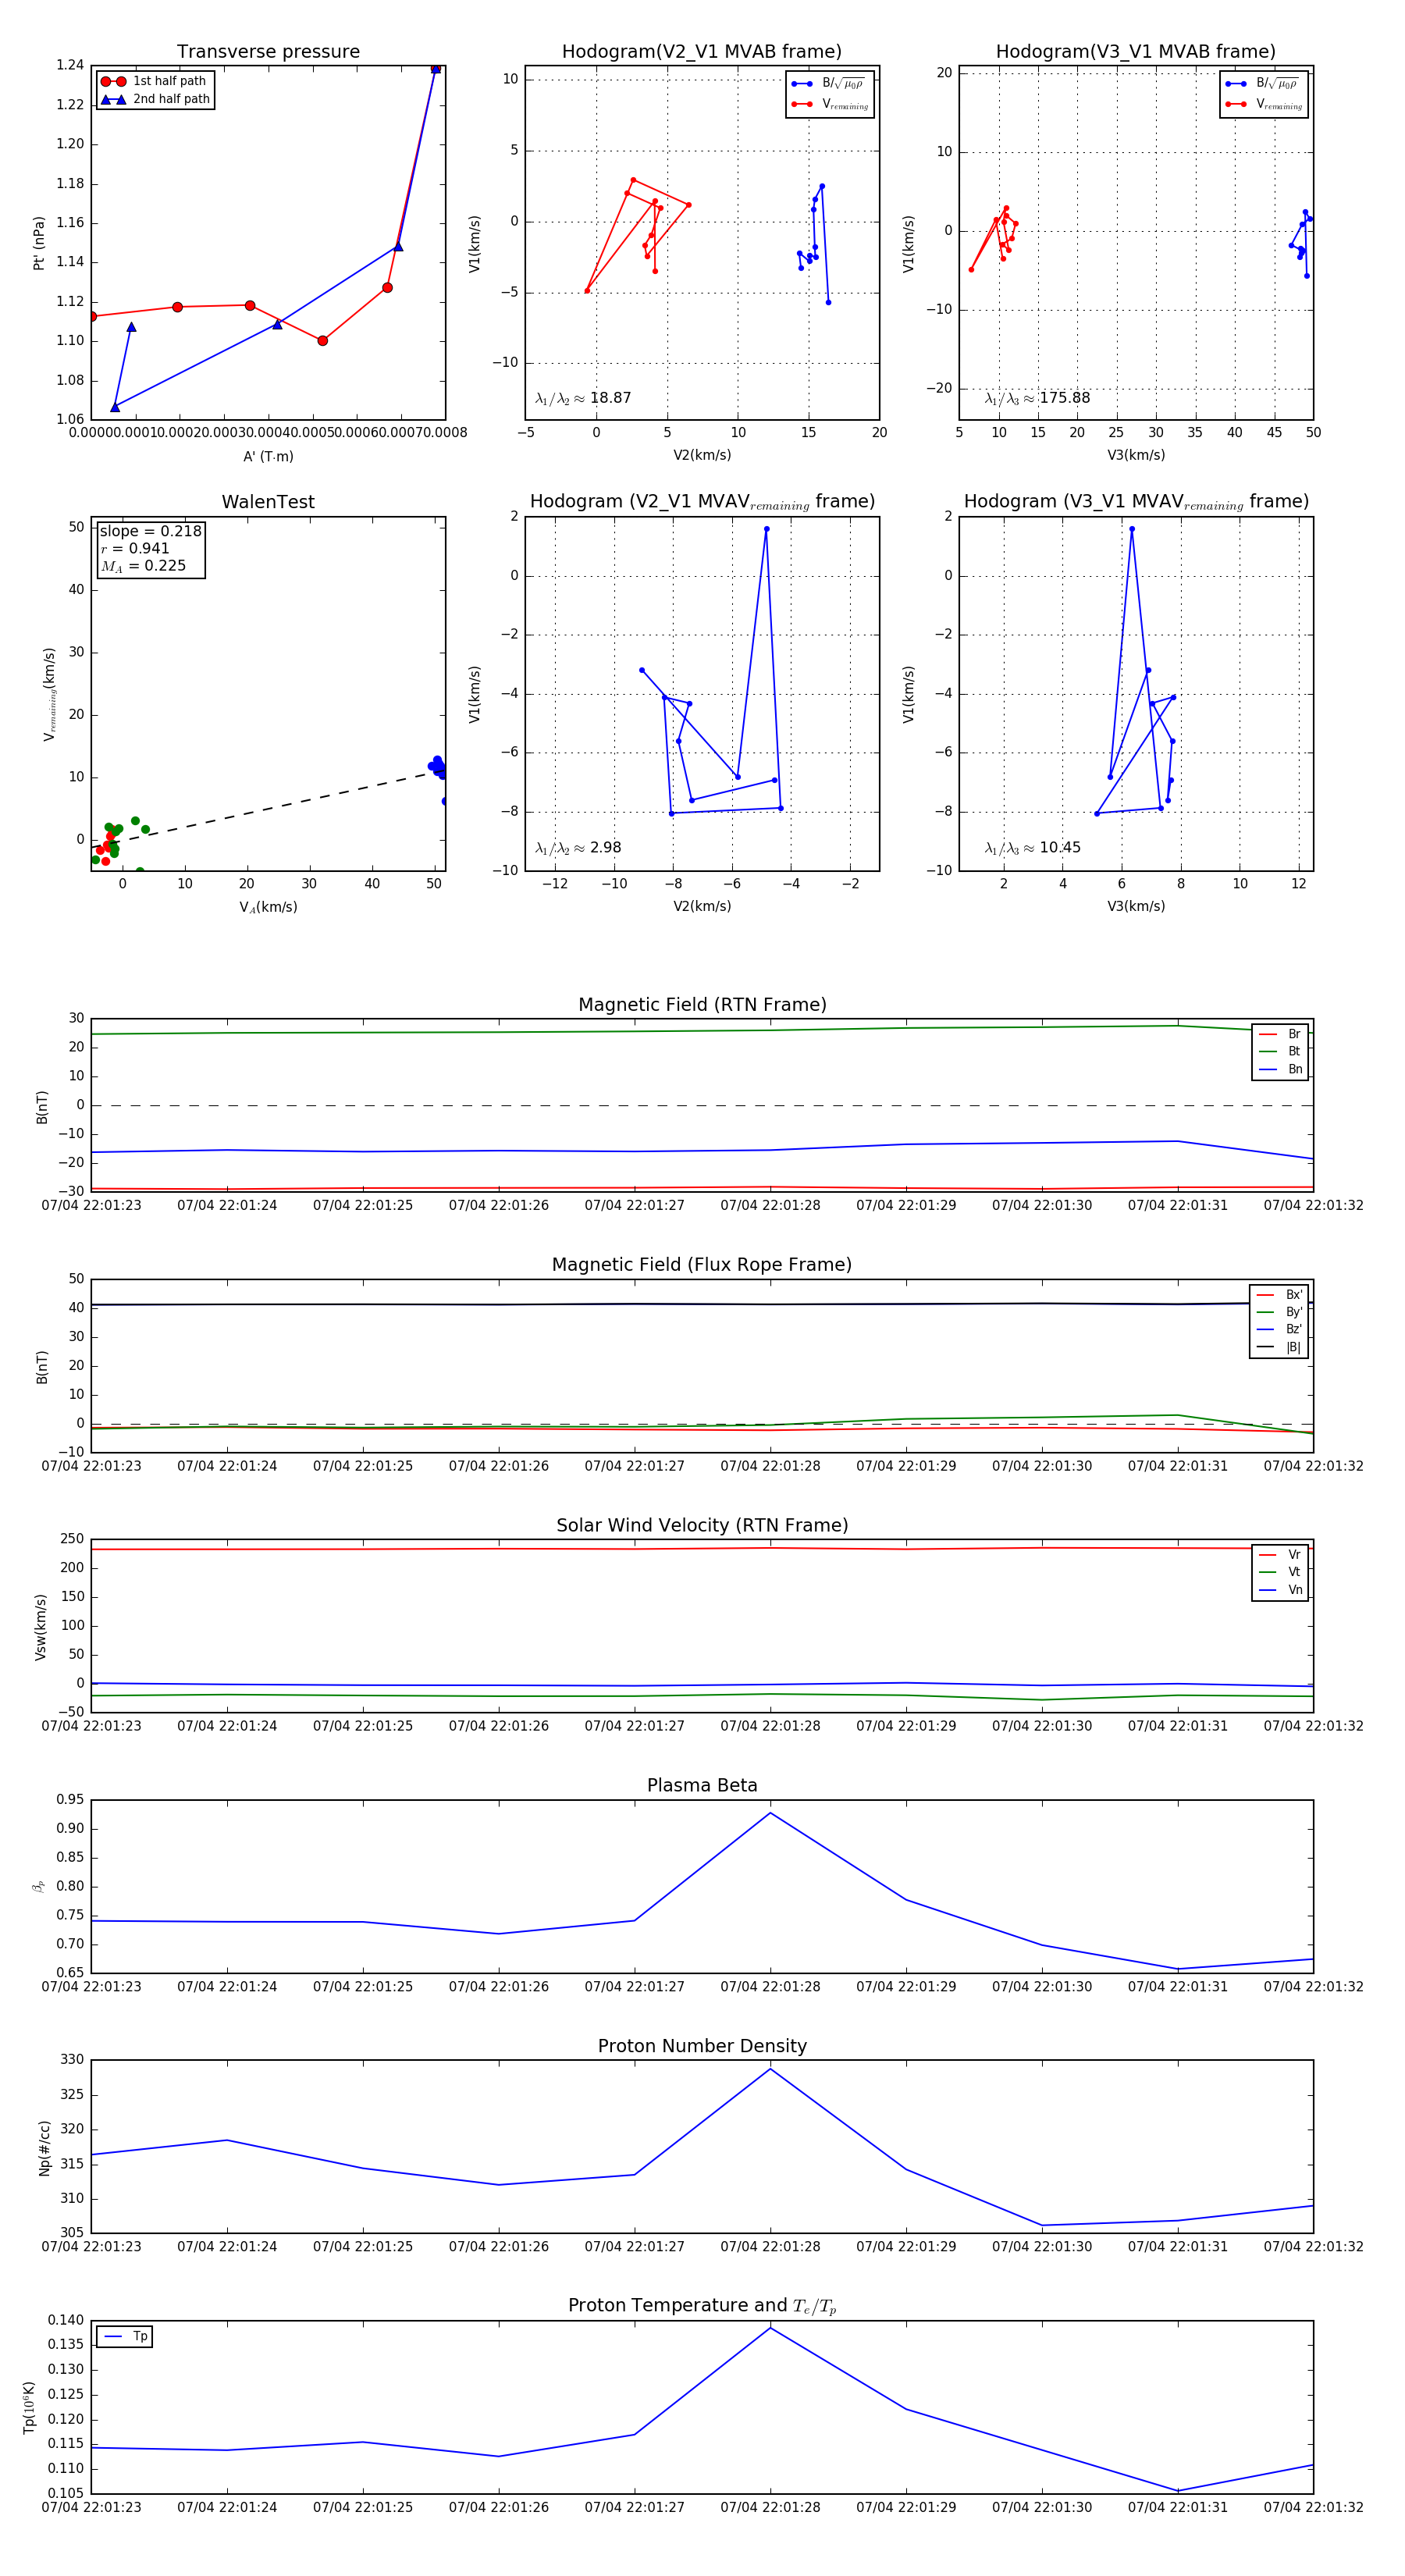Click the Proton Number Density curve peak
The height and width of the screenshot is (2576, 1405).
pos(770,2068)
